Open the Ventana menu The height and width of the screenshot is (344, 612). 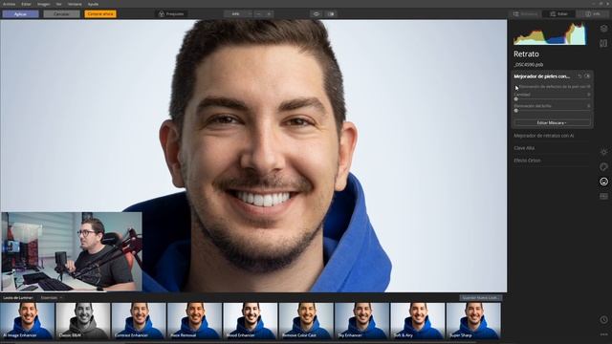click(75, 4)
